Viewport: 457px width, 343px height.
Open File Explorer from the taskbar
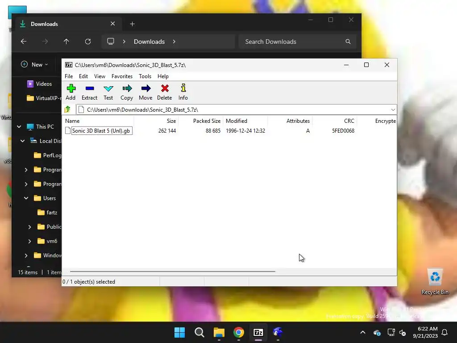tap(219, 332)
